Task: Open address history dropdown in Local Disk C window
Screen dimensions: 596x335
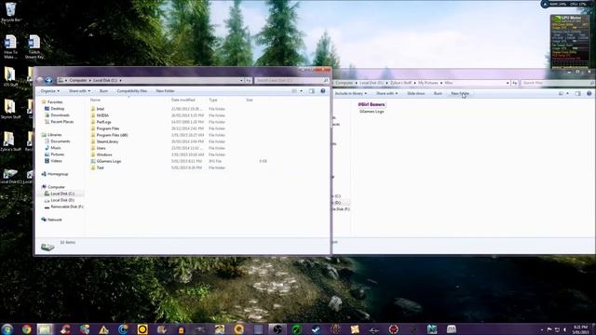Action: [241, 81]
